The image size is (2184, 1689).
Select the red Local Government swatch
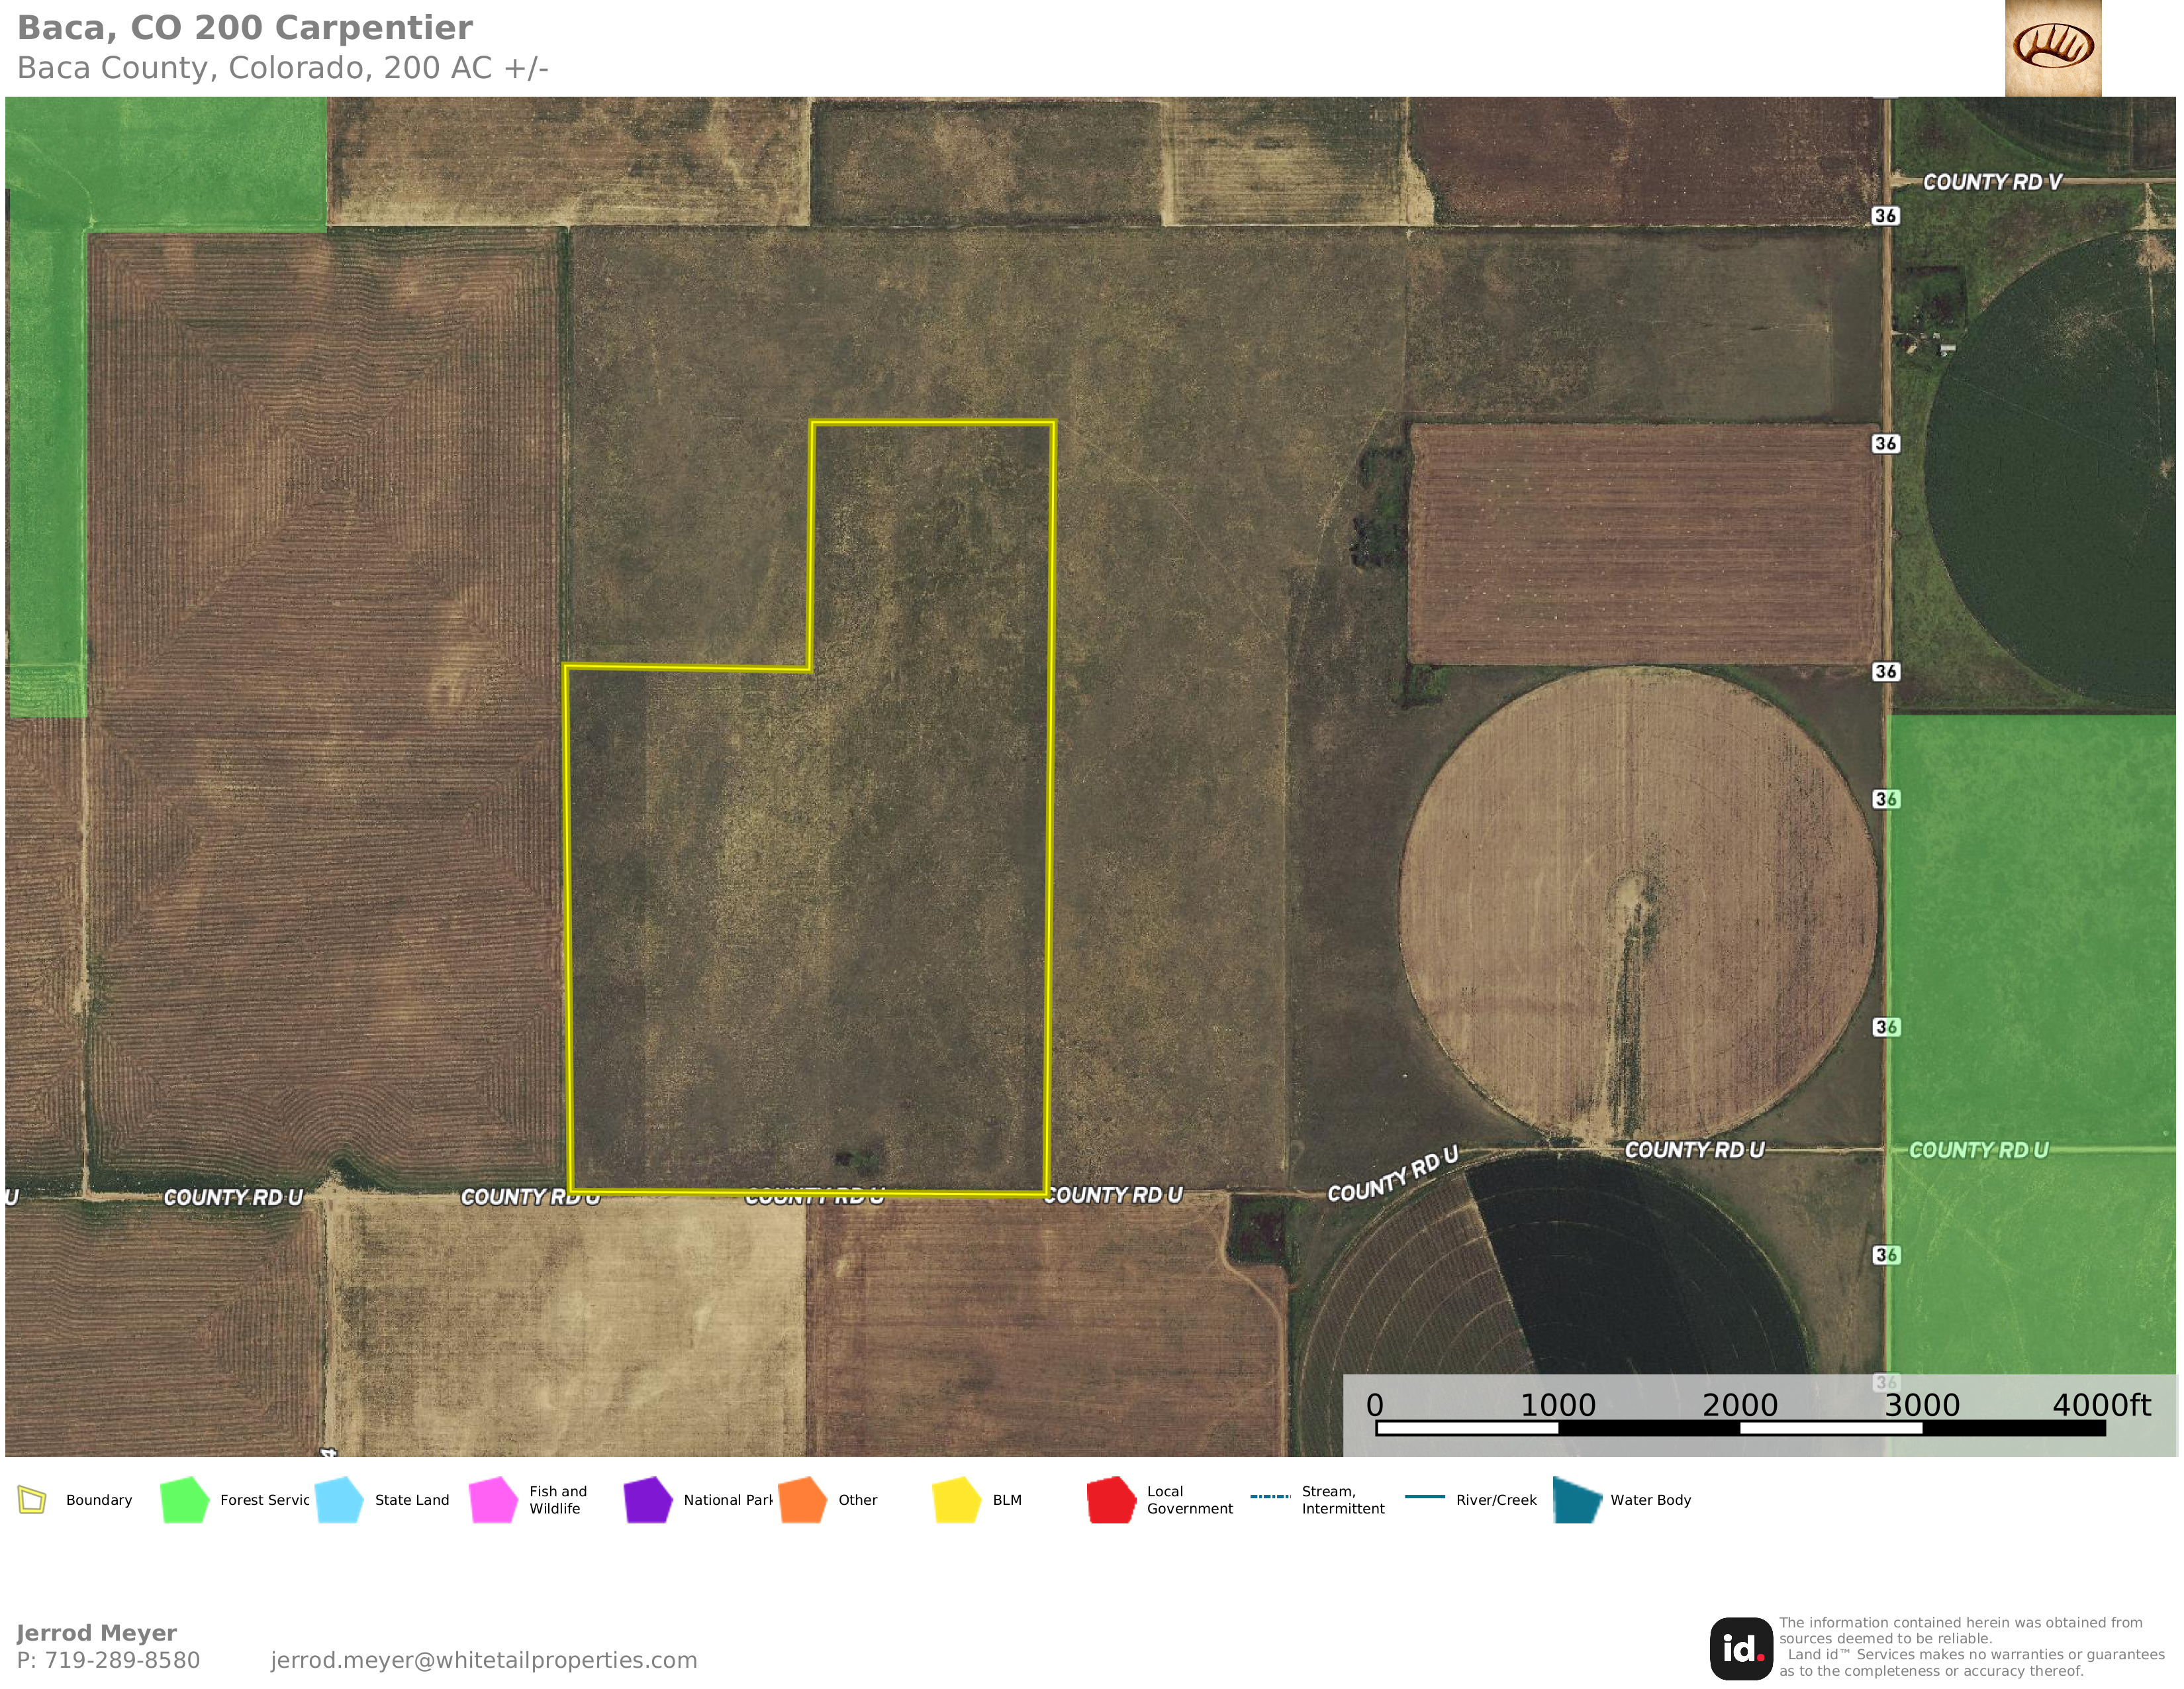[1111, 1500]
